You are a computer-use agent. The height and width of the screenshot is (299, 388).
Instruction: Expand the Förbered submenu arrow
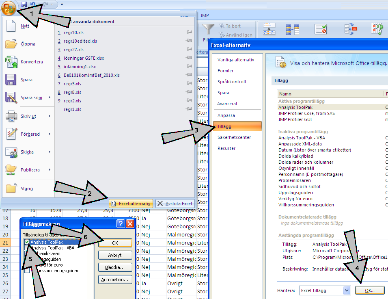[x=50, y=134]
